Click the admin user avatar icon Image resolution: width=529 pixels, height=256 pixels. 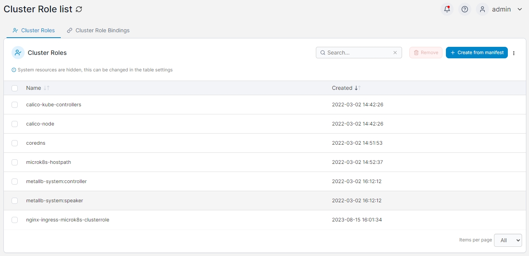click(x=482, y=9)
